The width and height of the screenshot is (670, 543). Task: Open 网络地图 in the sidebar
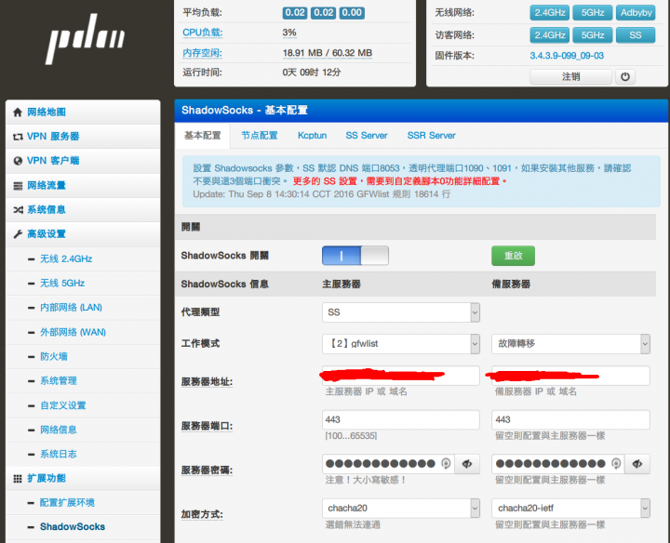coord(84,113)
